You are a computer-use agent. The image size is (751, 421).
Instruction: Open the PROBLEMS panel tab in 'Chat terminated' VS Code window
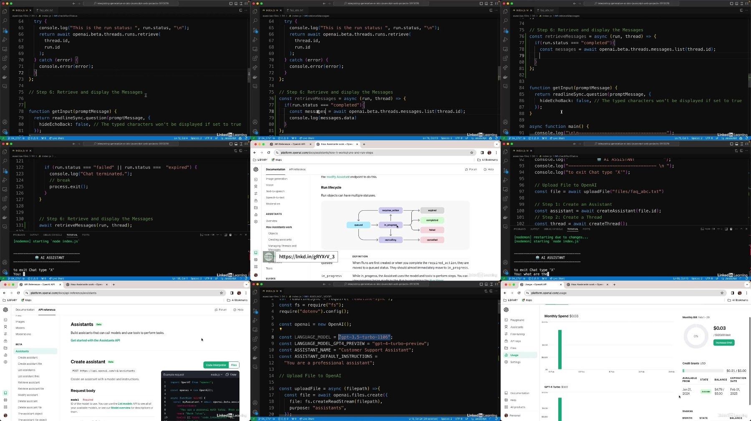[x=19, y=235]
